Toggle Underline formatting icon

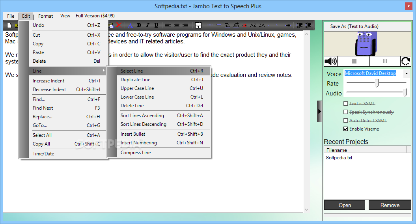click(x=156, y=25)
